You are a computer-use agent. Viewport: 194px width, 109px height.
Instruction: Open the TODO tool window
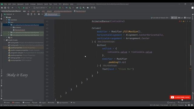[x=7, y=103]
